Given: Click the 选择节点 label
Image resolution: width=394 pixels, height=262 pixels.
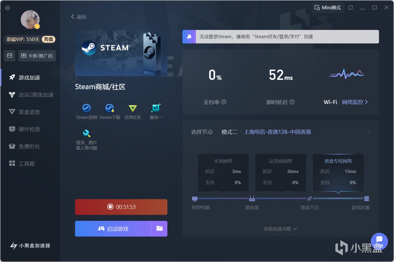Looking at the screenshot, I should click(202, 132).
